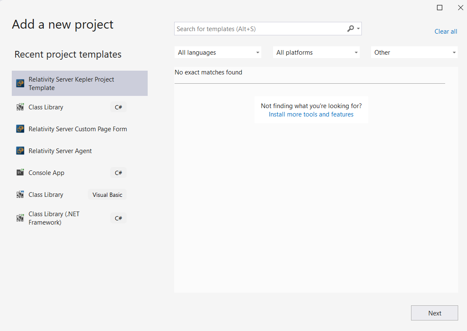
Task: Click the Visual Basic tag on Class Library
Action: click(x=107, y=195)
